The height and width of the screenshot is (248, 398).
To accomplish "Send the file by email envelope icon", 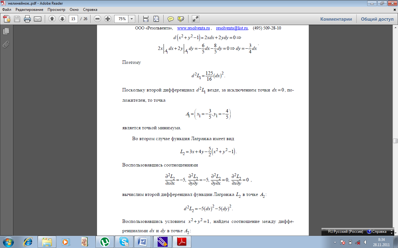I will 38,19.
